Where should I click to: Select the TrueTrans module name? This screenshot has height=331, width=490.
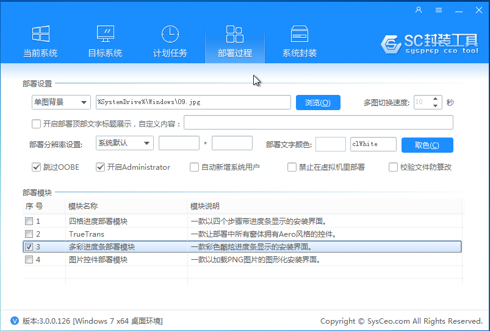tap(87, 234)
